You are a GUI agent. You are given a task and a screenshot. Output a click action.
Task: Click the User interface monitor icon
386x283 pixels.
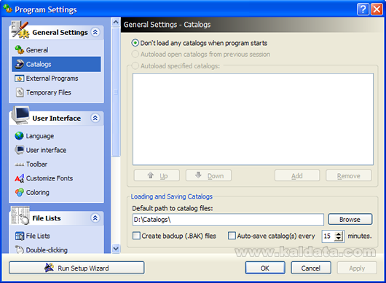[x=19, y=150]
